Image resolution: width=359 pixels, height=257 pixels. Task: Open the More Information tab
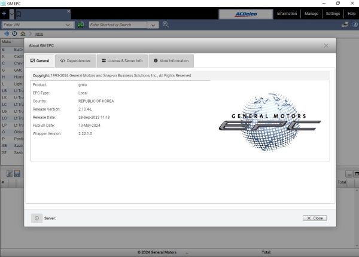click(x=171, y=61)
